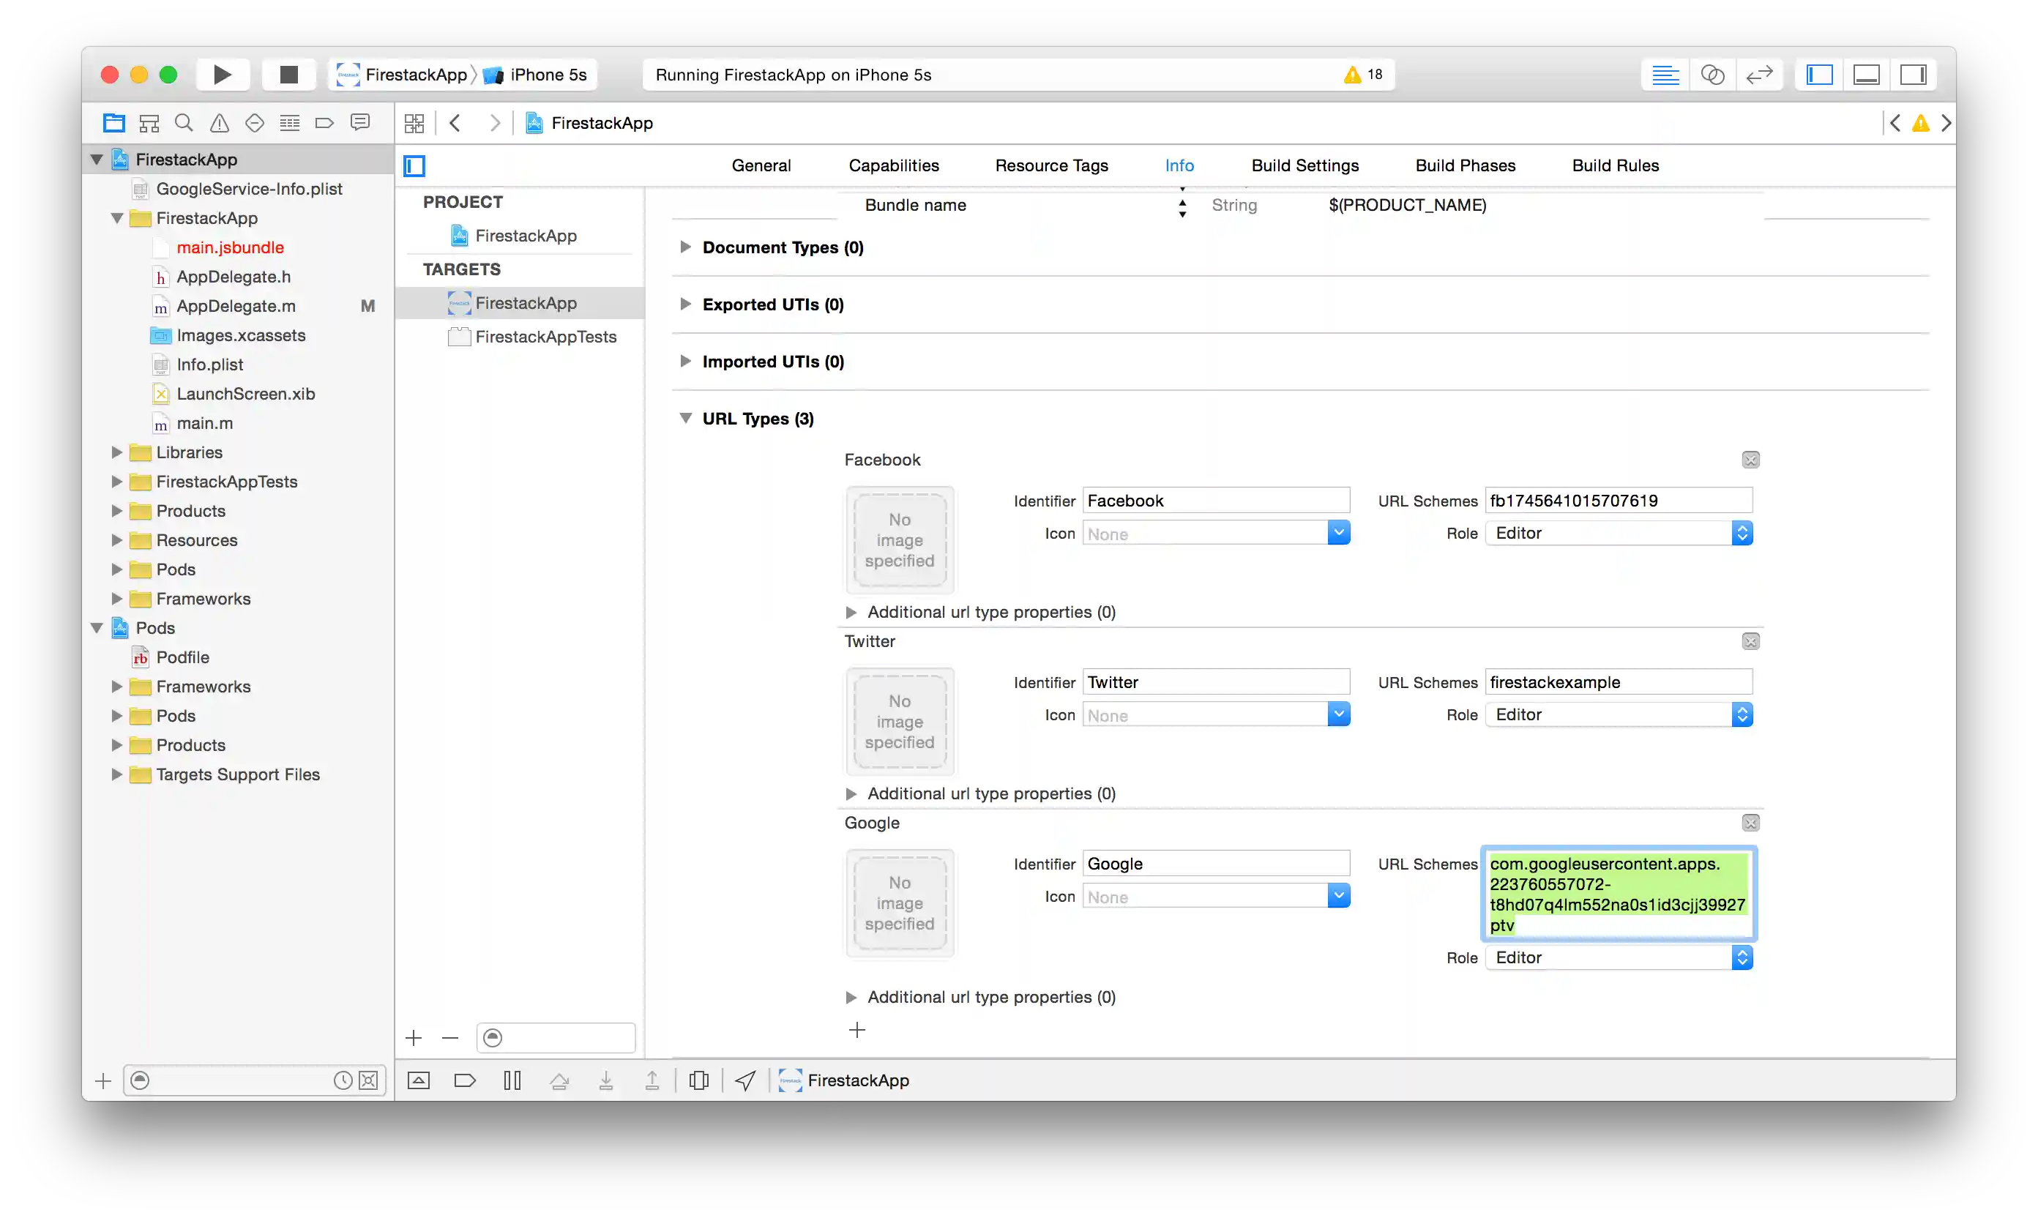The width and height of the screenshot is (2038, 1218).
Task: Add a new URL type
Action: pos(857,1030)
